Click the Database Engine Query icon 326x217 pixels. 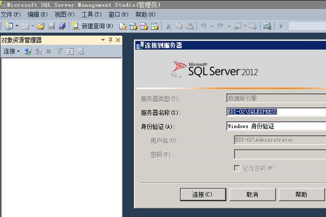coord(123,26)
